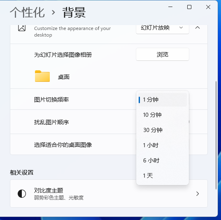Choose 10 分钟 switching interval

(163, 115)
